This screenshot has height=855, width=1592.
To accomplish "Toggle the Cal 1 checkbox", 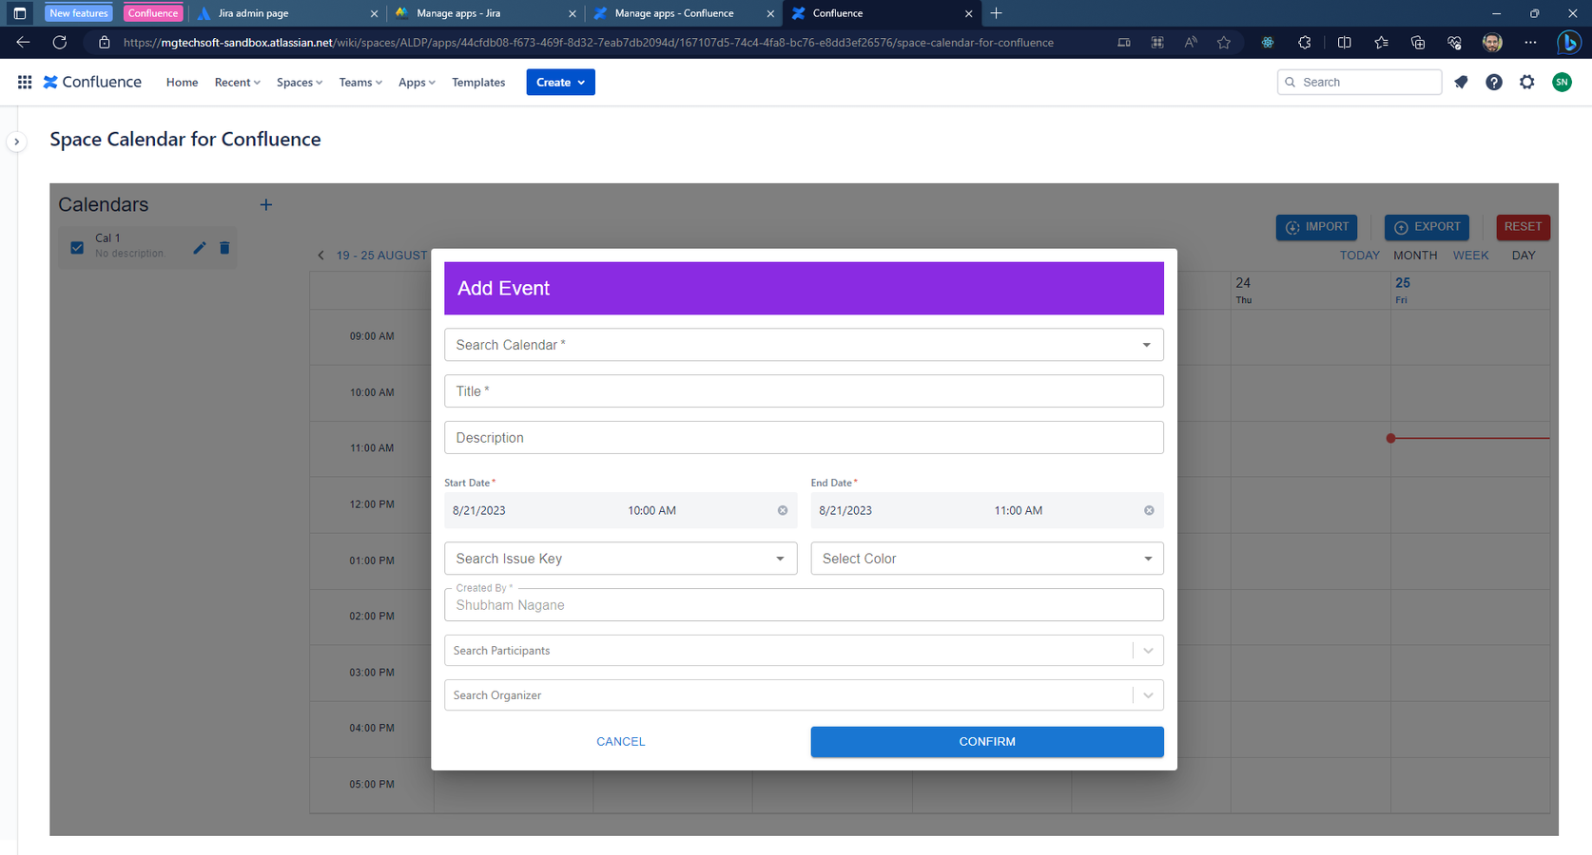I will click(x=77, y=248).
